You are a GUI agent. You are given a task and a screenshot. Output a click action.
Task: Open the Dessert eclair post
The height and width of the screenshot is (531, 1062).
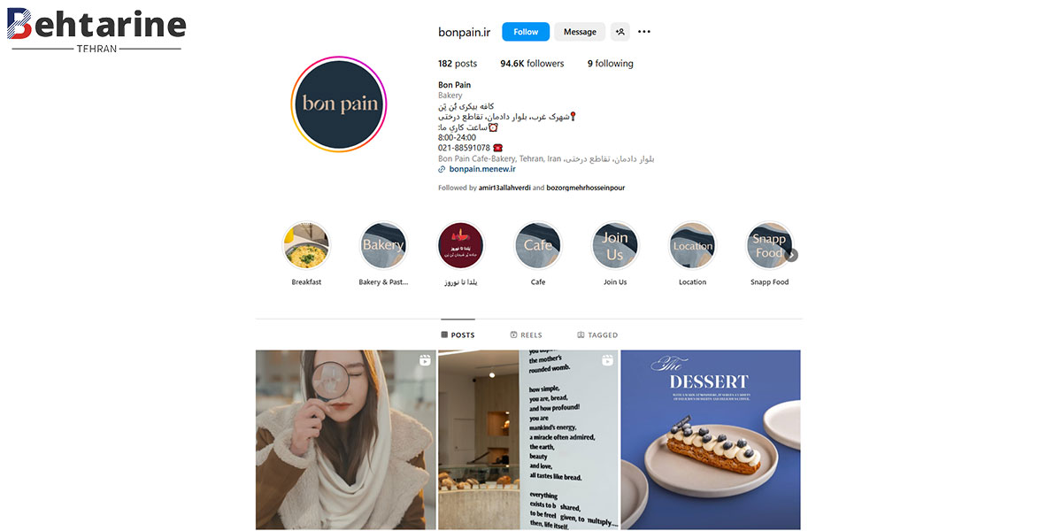click(711, 440)
